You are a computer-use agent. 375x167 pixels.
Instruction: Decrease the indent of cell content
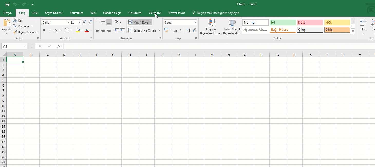point(117,30)
